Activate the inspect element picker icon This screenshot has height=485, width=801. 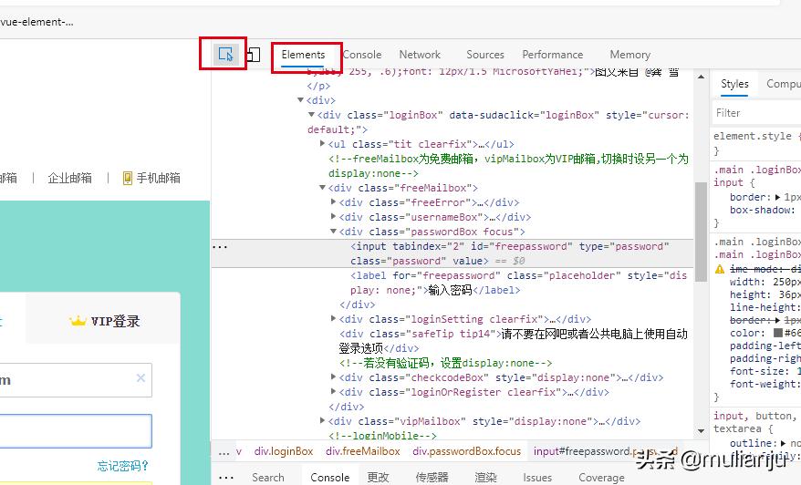[225, 54]
